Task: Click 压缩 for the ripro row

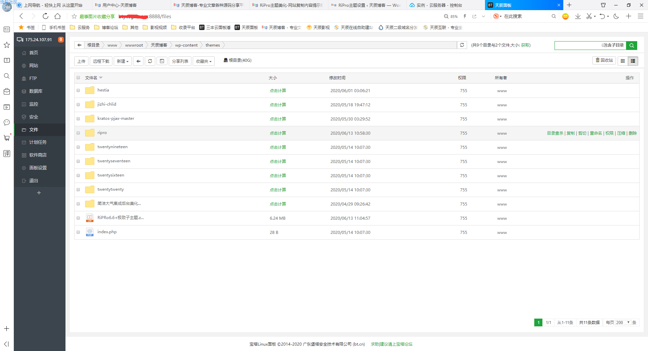Action: pos(621,133)
